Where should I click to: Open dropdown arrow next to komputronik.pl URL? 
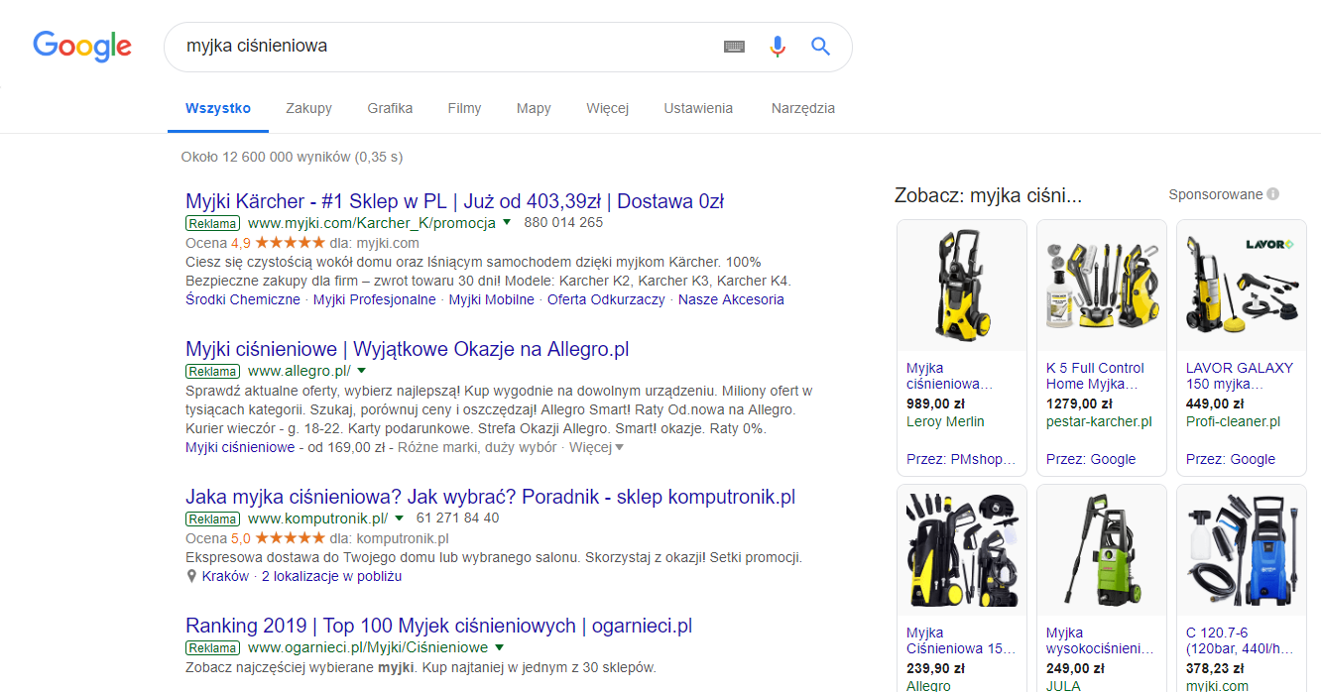point(400,518)
